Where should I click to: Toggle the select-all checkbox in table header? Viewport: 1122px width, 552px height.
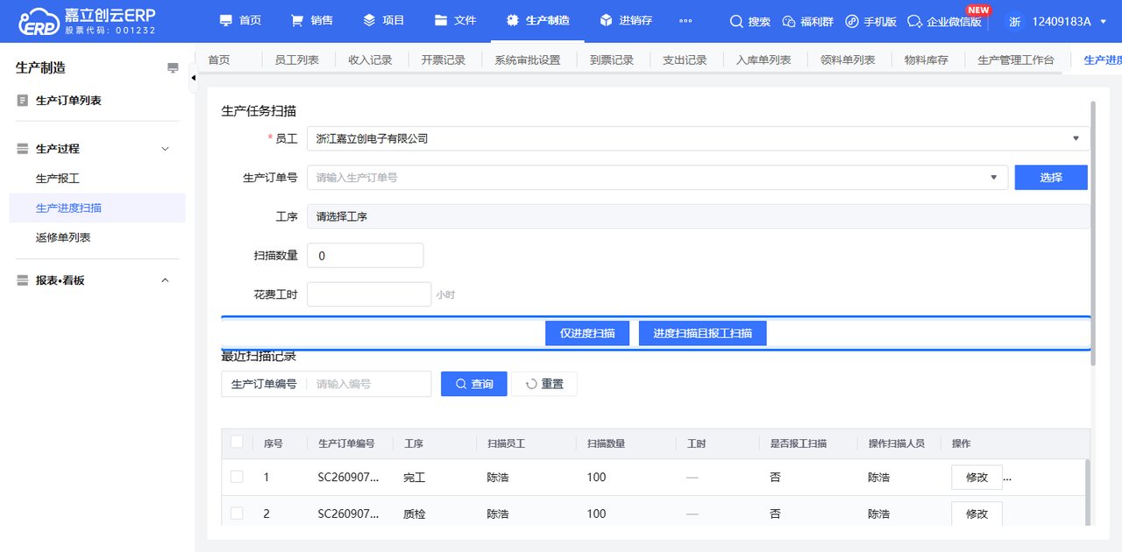coord(237,442)
